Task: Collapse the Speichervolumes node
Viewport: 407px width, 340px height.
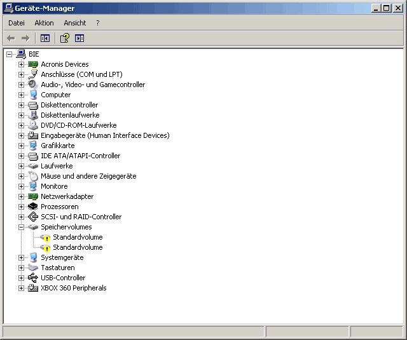Action: click(x=21, y=227)
